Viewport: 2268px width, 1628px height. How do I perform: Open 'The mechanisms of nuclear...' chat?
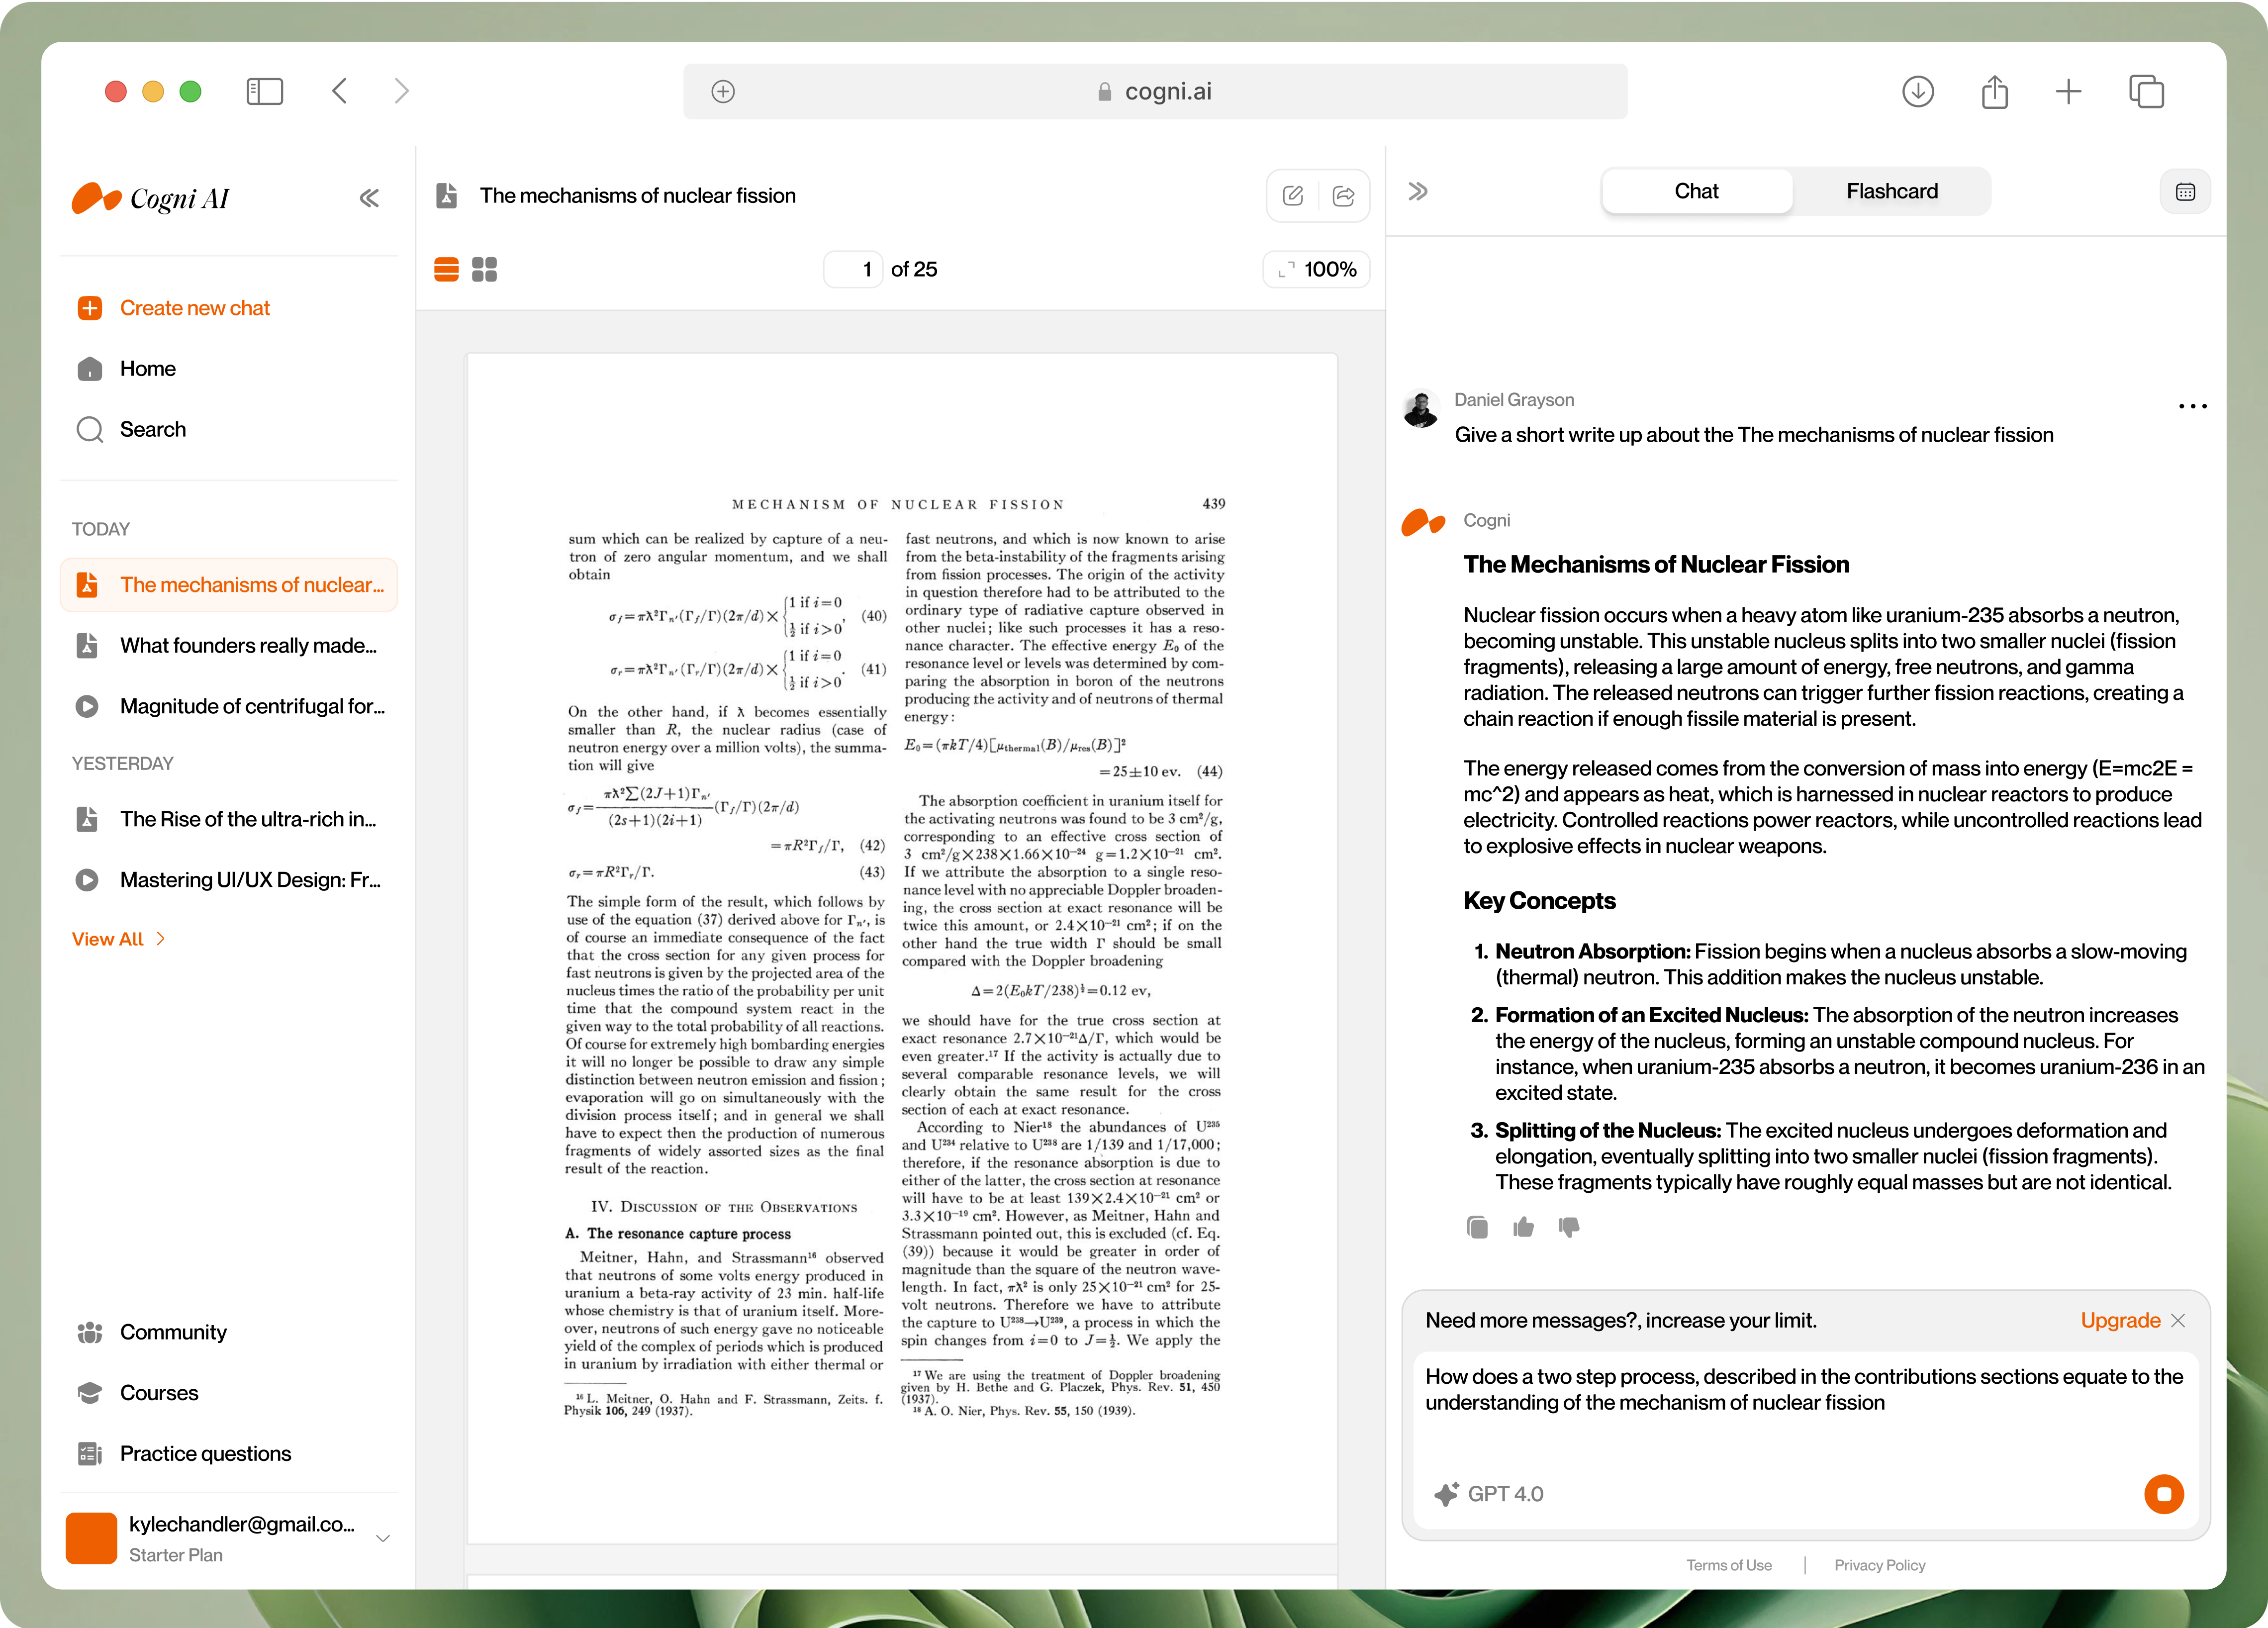pyautogui.click(x=229, y=585)
